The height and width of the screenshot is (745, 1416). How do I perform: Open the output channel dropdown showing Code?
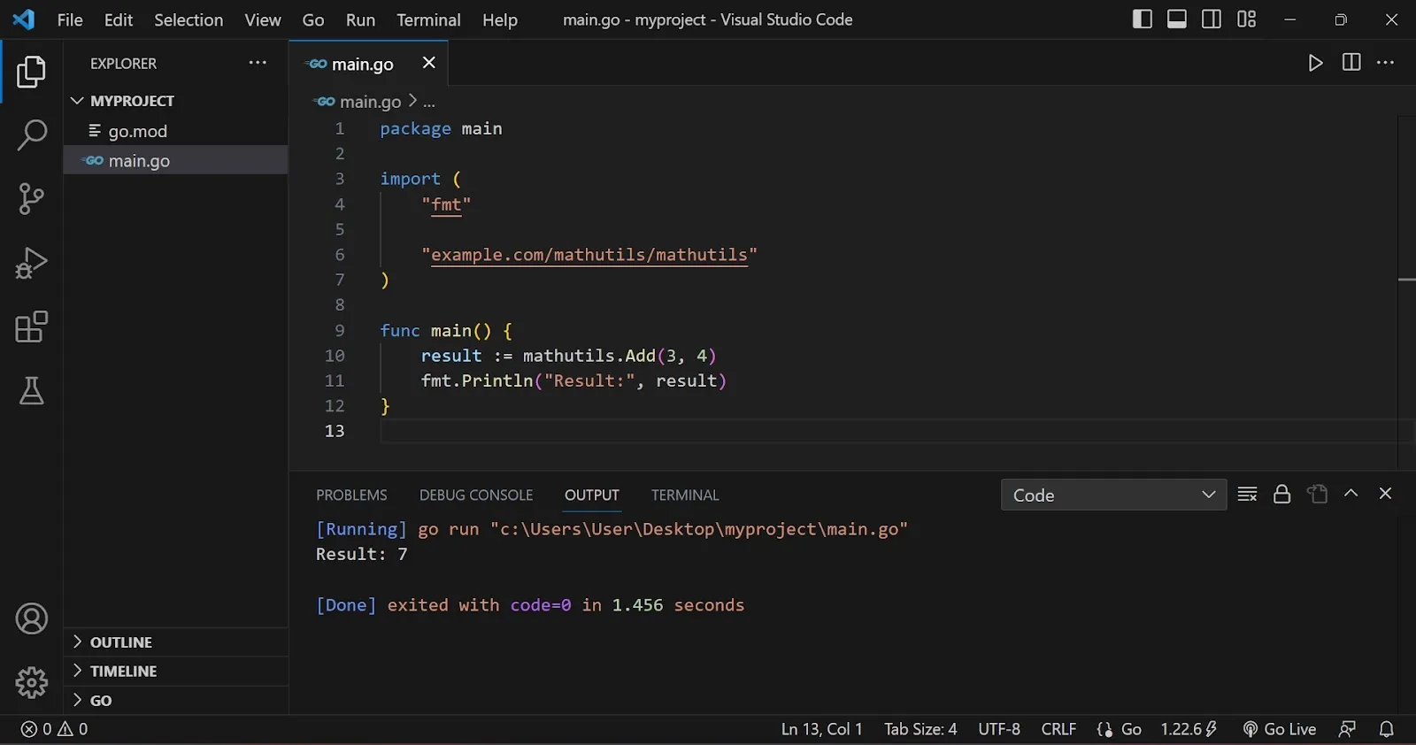[1113, 495]
